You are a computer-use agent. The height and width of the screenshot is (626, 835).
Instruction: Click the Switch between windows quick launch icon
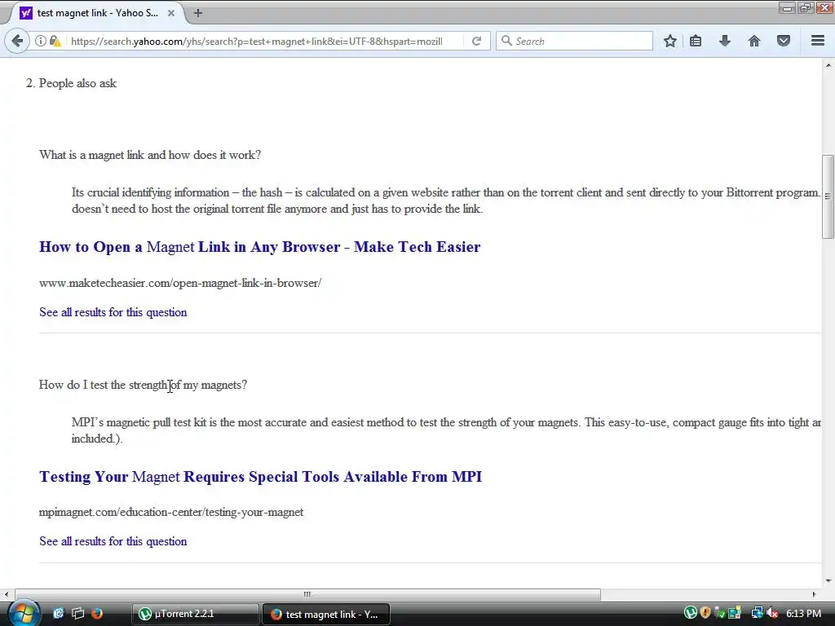coord(77,613)
